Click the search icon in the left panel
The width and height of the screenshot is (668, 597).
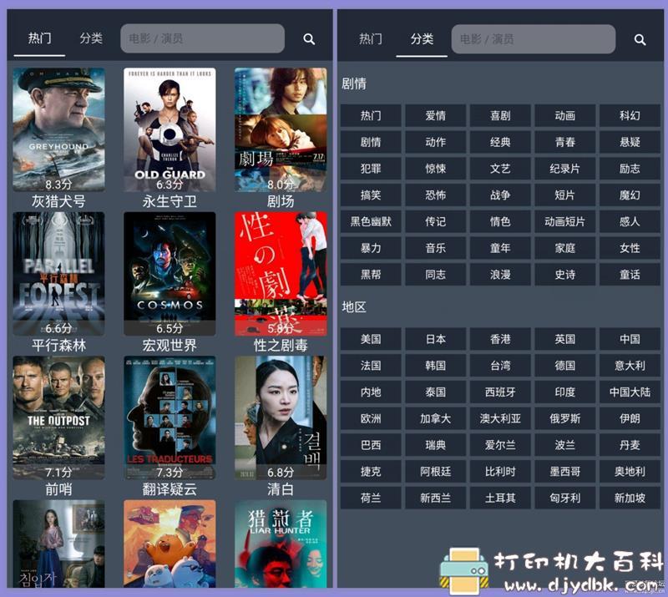point(309,39)
